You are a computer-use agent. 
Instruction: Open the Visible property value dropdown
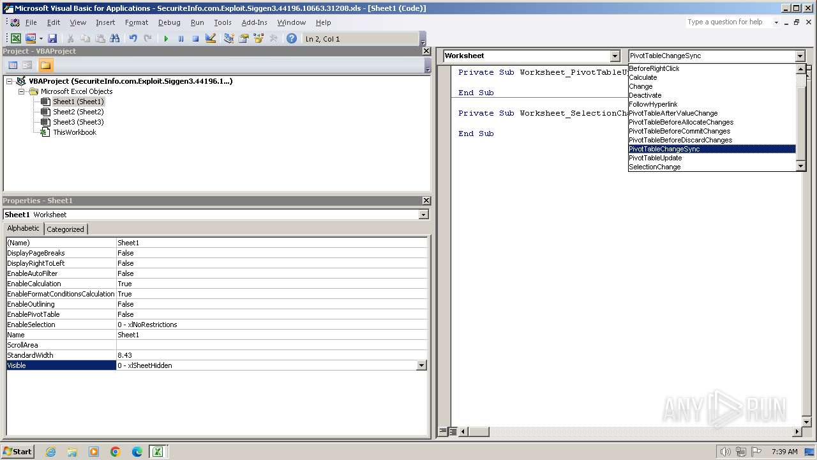[x=421, y=365]
